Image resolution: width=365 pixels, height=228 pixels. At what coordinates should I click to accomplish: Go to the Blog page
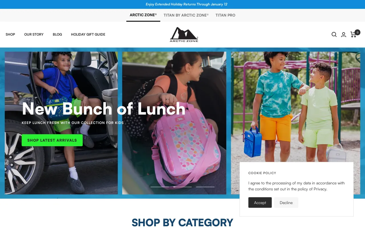(x=57, y=34)
